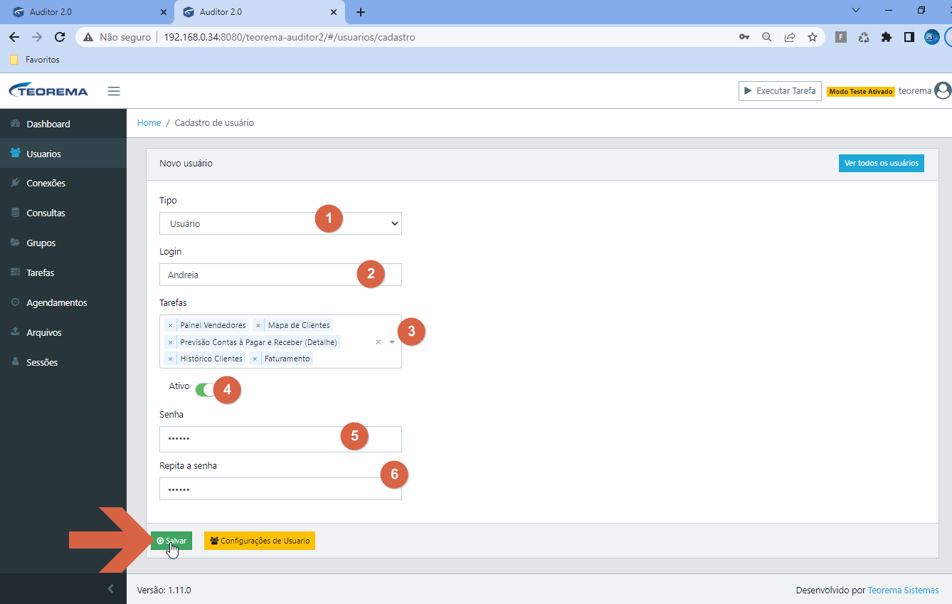Bookmark this page with the star
Screen dimensions: 952x604
pyautogui.click(x=813, y=37)
